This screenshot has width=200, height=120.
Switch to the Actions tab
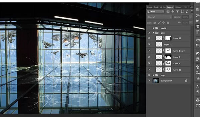(163, 7)
